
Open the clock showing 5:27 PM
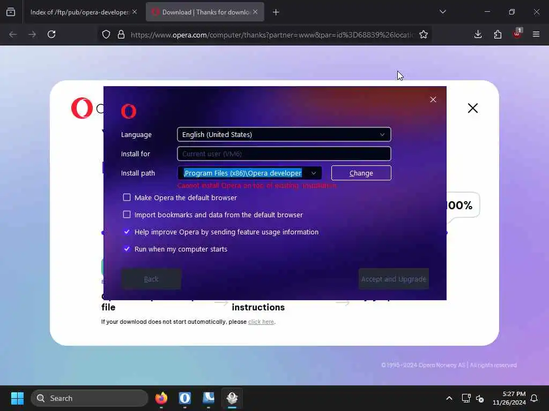(x=509, y=398)
